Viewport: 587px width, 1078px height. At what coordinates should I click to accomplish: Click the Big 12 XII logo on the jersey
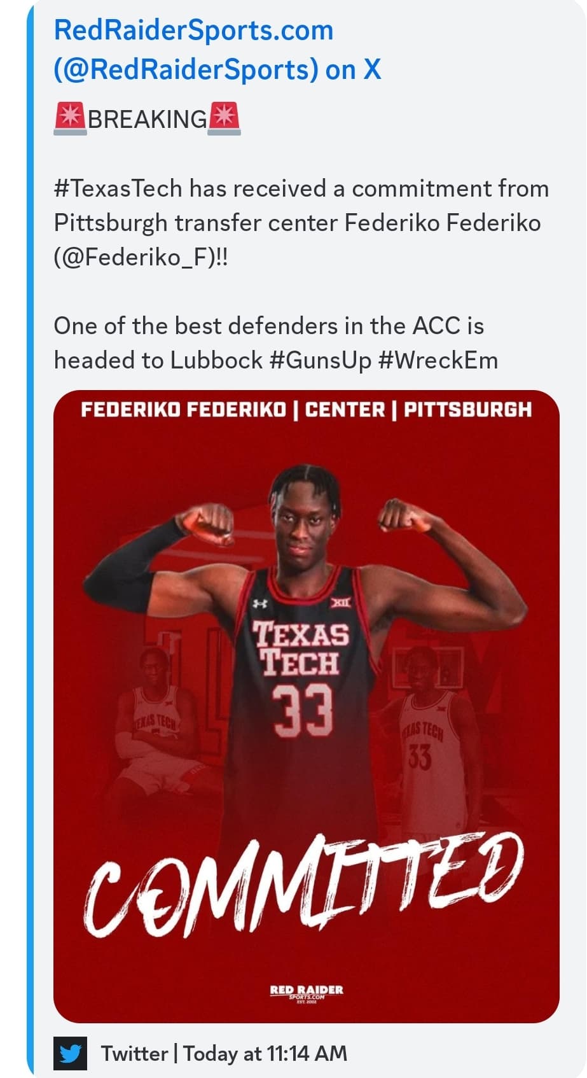(x=340, y=601)
